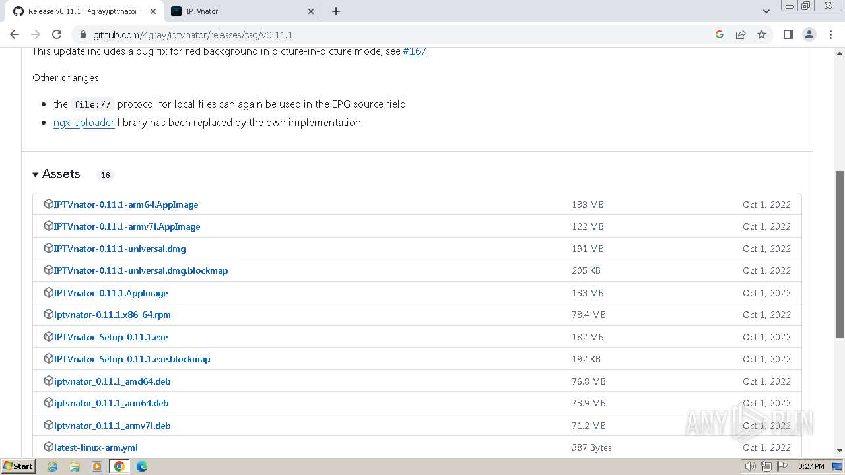
Task: Download IPTVnator-0.11.1-armv7l.AppImage
Action: pyautogui.click(x=127, y=226)
